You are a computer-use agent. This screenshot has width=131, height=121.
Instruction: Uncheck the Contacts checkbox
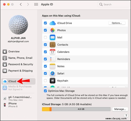click(x=45, y=45)
